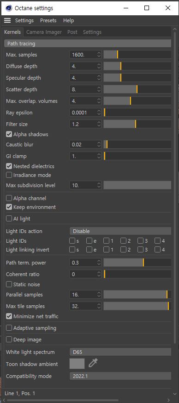Click Parallel samples stepper arrows
179x403 pixels.
click(x=99, y=295)
